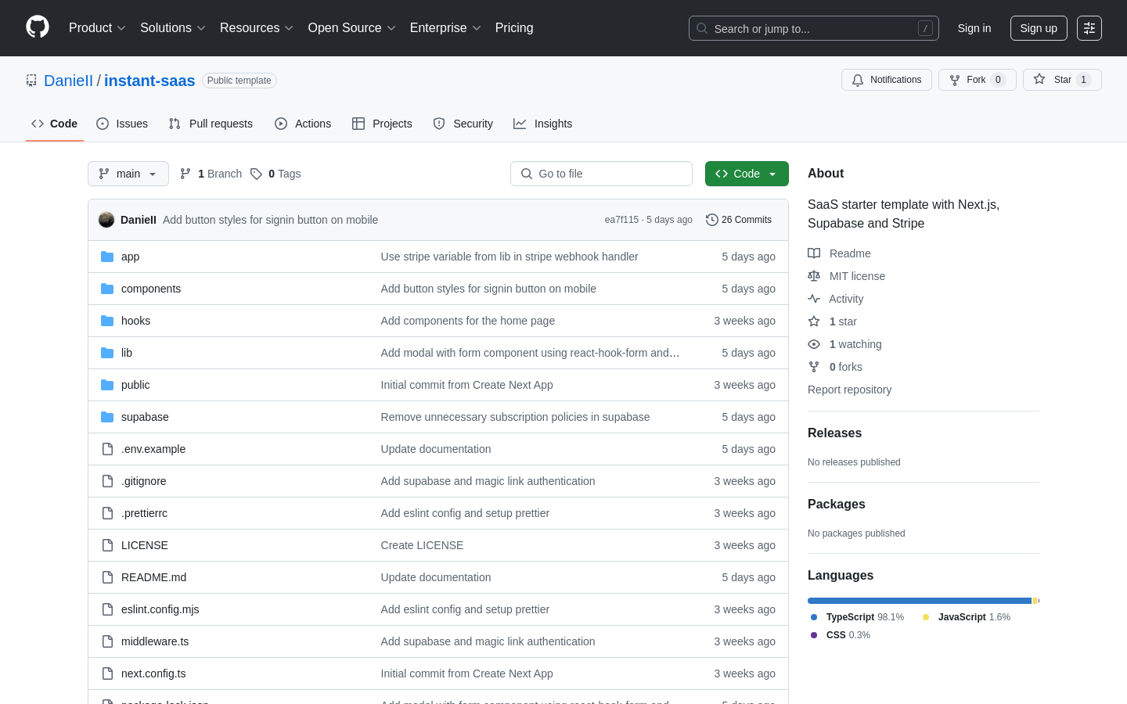Click the tag icon beside Tags

point(256,174)
